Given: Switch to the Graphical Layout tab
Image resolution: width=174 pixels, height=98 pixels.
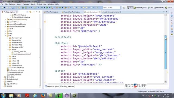Looking at the screenshot, I should click(x=52, y=87).
